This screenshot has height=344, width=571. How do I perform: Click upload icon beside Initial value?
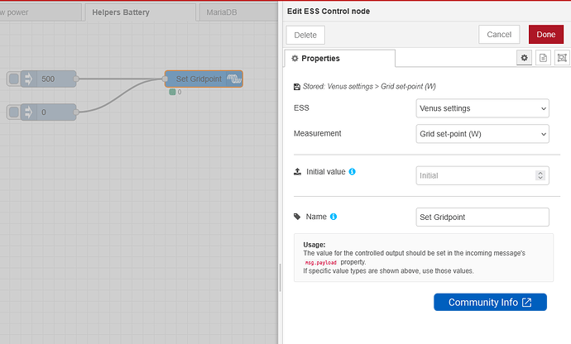298,171
